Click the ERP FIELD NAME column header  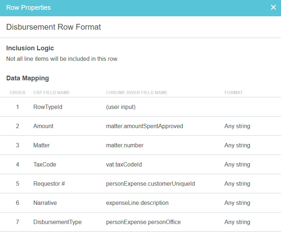[51, 93]
